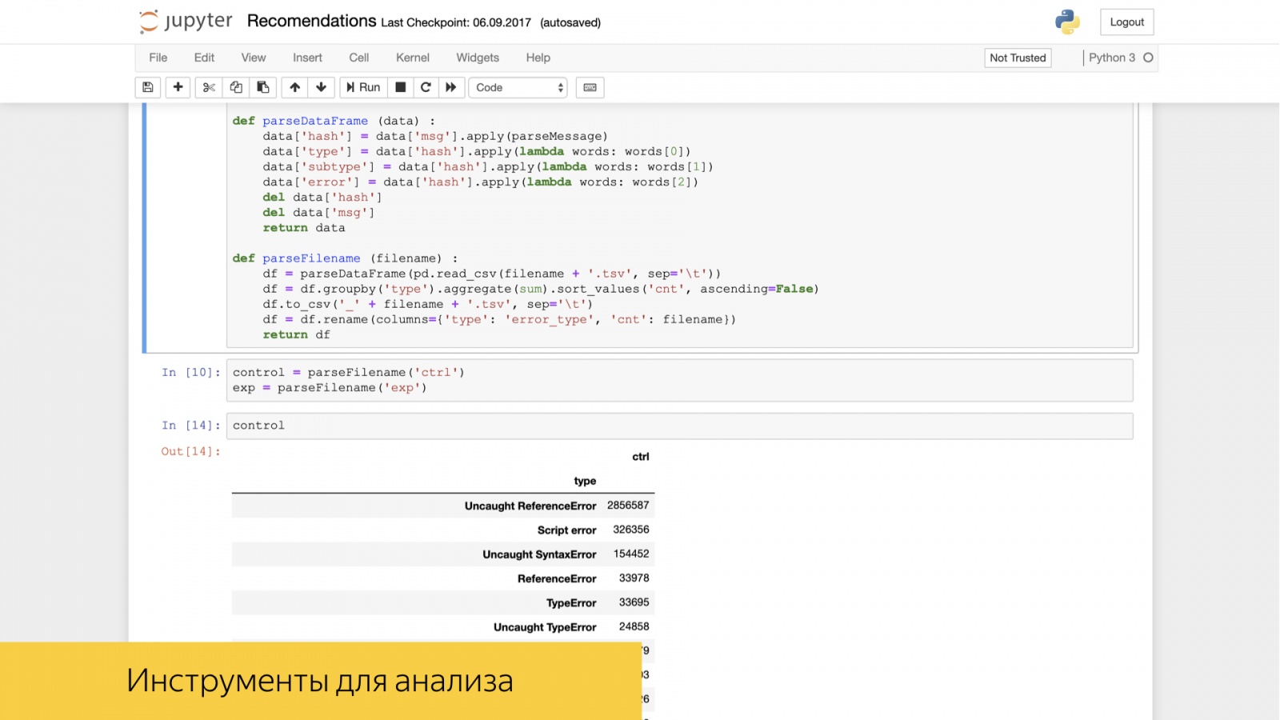Click the value 326356
The height and width of the screenshot is (720, 1280).
[631, 530]
